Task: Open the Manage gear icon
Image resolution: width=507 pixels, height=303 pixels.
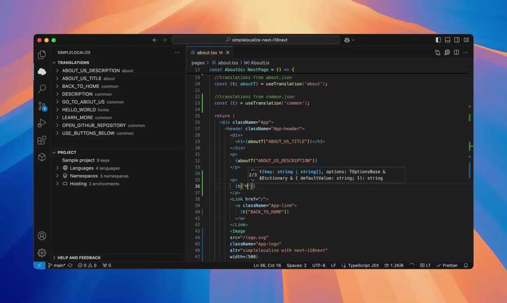Action: (42, 253)
